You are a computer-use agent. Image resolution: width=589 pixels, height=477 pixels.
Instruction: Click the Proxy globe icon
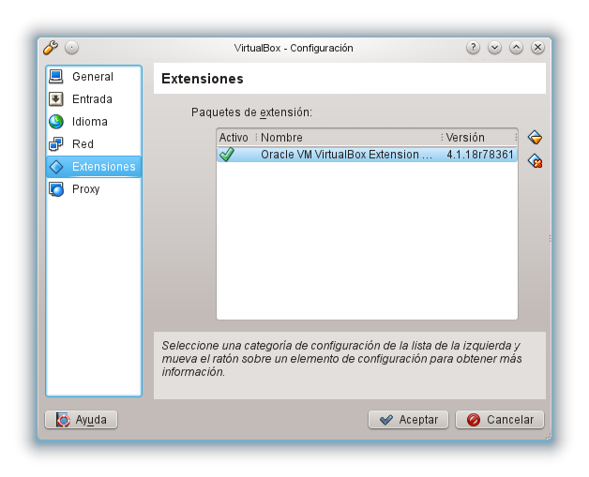pos(56,189)
